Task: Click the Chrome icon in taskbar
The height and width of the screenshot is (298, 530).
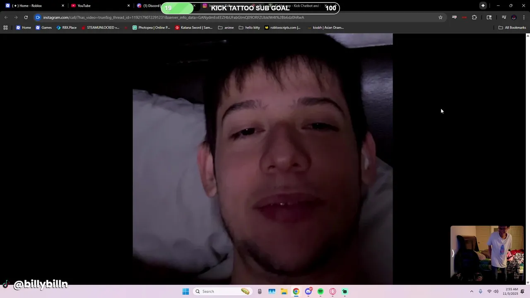Action: pos(296,291)
